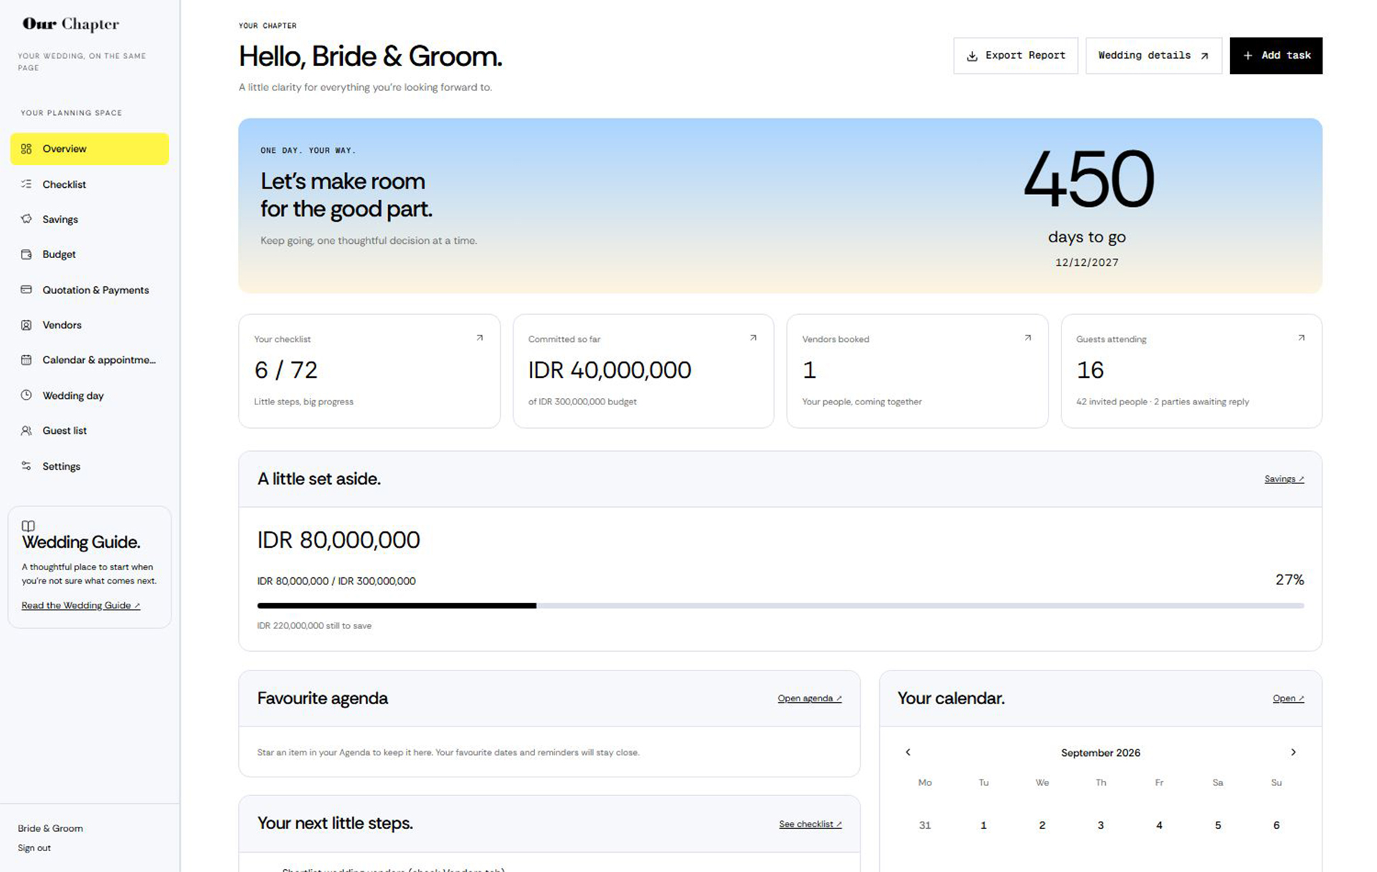Follow the Savings link in set aside panel
This screenshot has width=1377, height=872.
click(1284, 479)
